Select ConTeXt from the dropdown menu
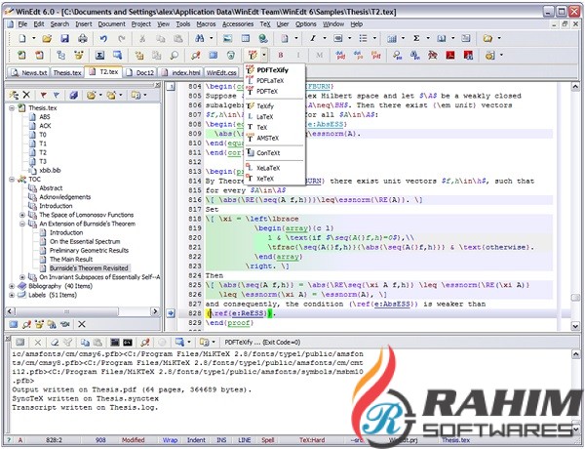 (268, 153)
